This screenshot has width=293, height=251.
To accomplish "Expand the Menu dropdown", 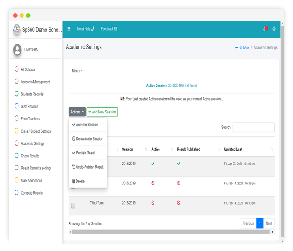I will (77, 71).
